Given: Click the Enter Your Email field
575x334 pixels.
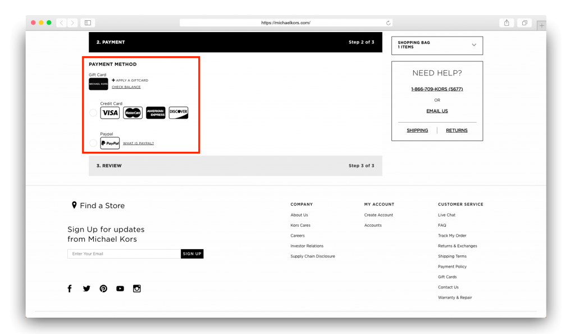Looking at the screenshot, I should point(124,254).
